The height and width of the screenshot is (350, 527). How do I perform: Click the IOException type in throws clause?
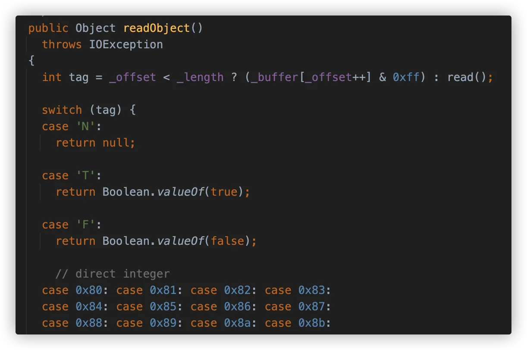126,45
